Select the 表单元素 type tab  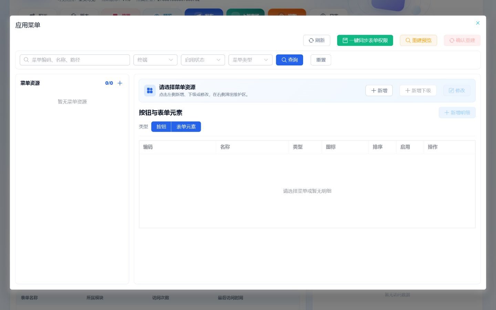[x=186, y=127]
